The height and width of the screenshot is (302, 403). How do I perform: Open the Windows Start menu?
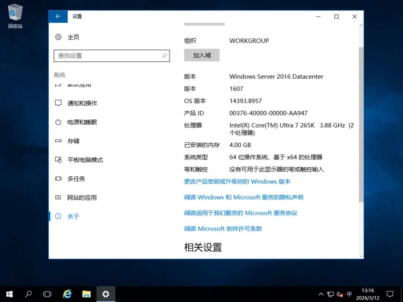(9, 294)
